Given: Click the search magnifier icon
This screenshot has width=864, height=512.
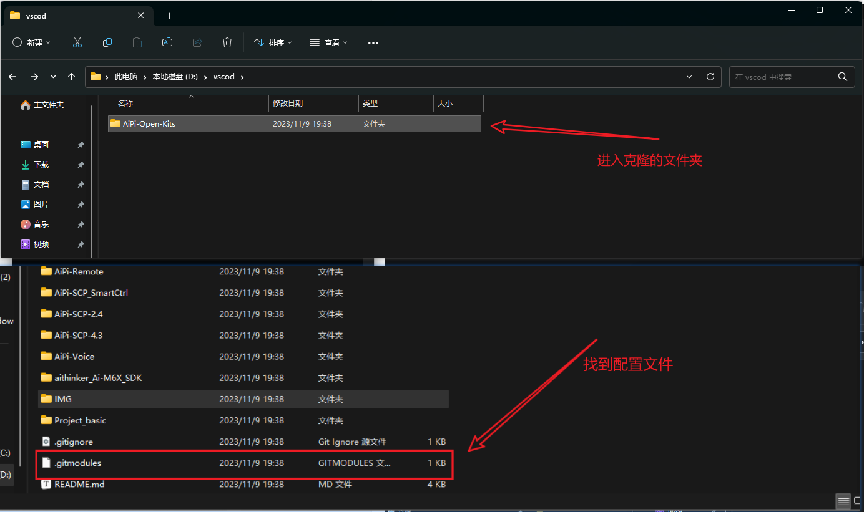Looking at the screenshot, I should [x=843, y=77].
